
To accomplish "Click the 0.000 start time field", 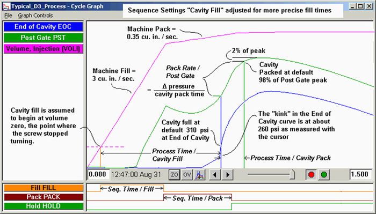I will (98, 174).
